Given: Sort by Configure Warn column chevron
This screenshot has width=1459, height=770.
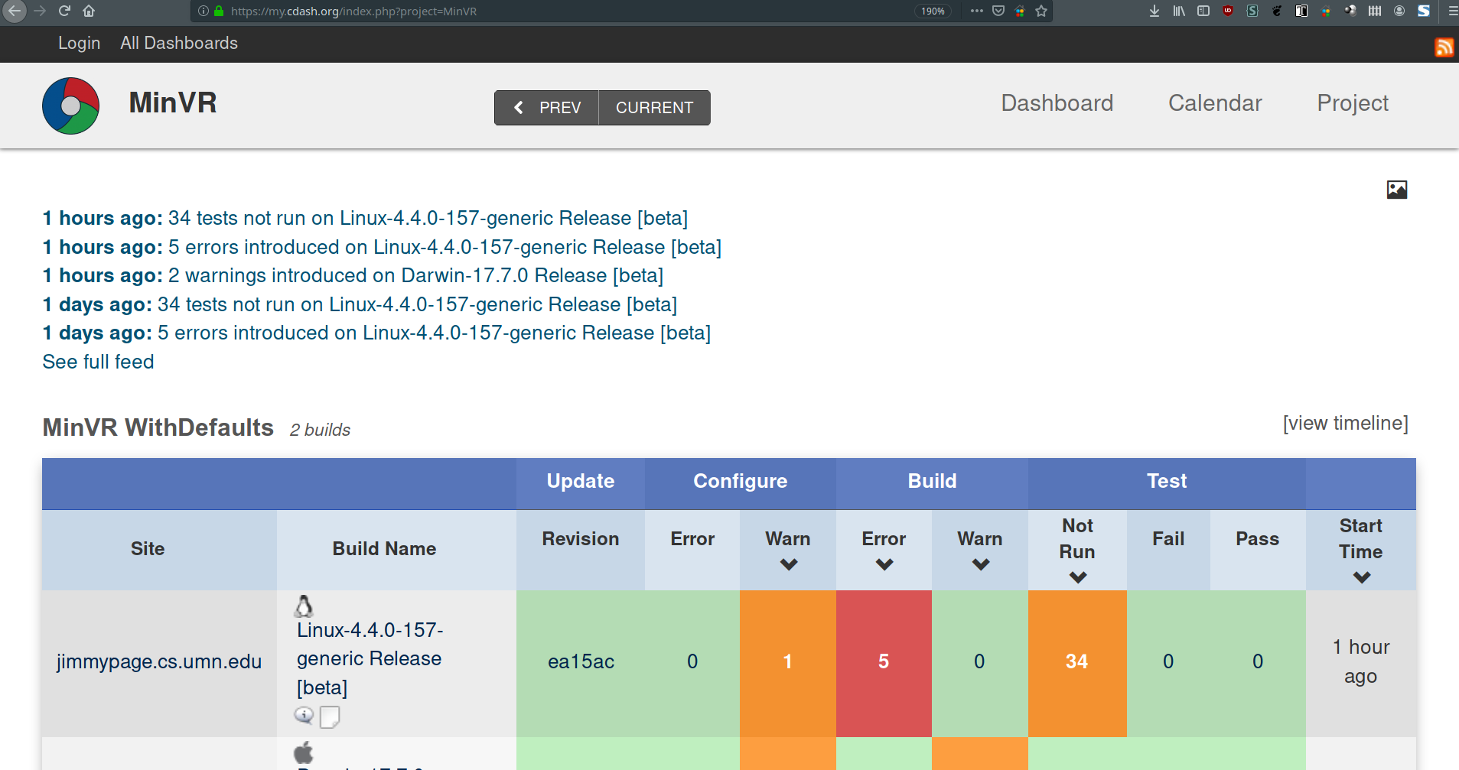Looking at the screenshot, I should [x=788, y=565].
